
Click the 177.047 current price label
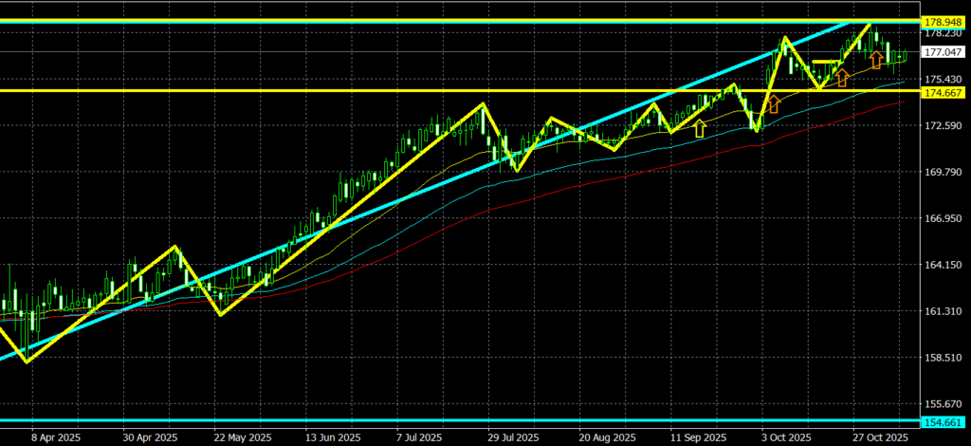(x=944, y=53)
